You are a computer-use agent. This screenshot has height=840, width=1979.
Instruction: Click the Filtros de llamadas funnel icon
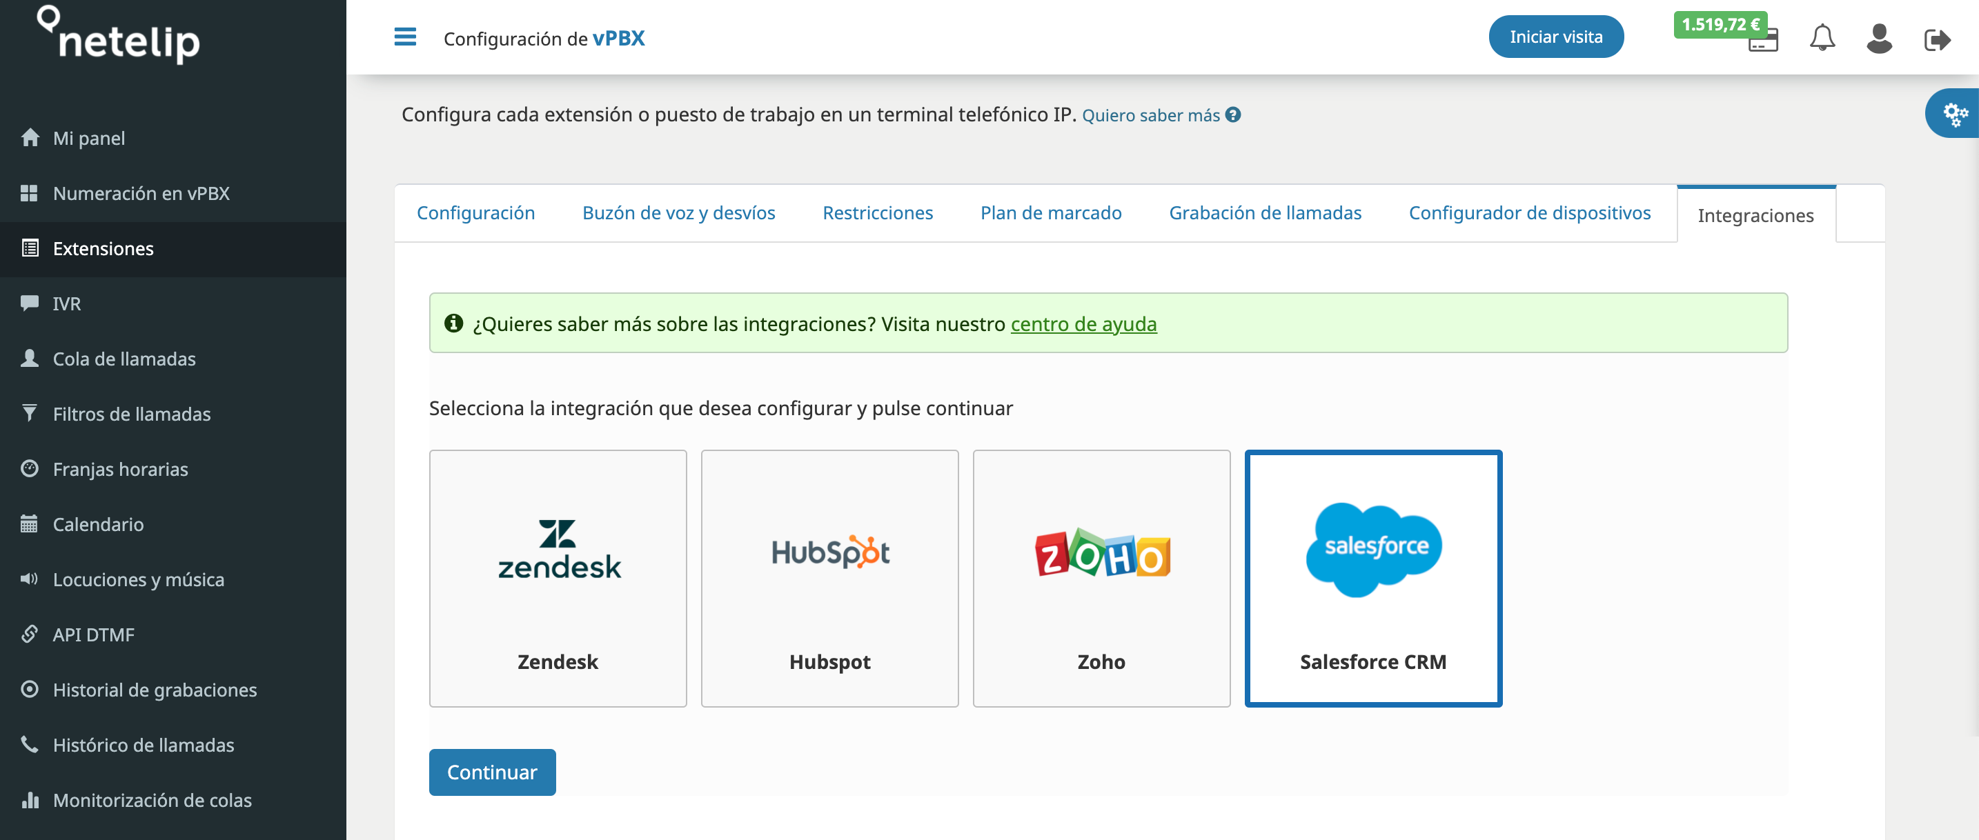pyautogui.click(x=29, y=413)
